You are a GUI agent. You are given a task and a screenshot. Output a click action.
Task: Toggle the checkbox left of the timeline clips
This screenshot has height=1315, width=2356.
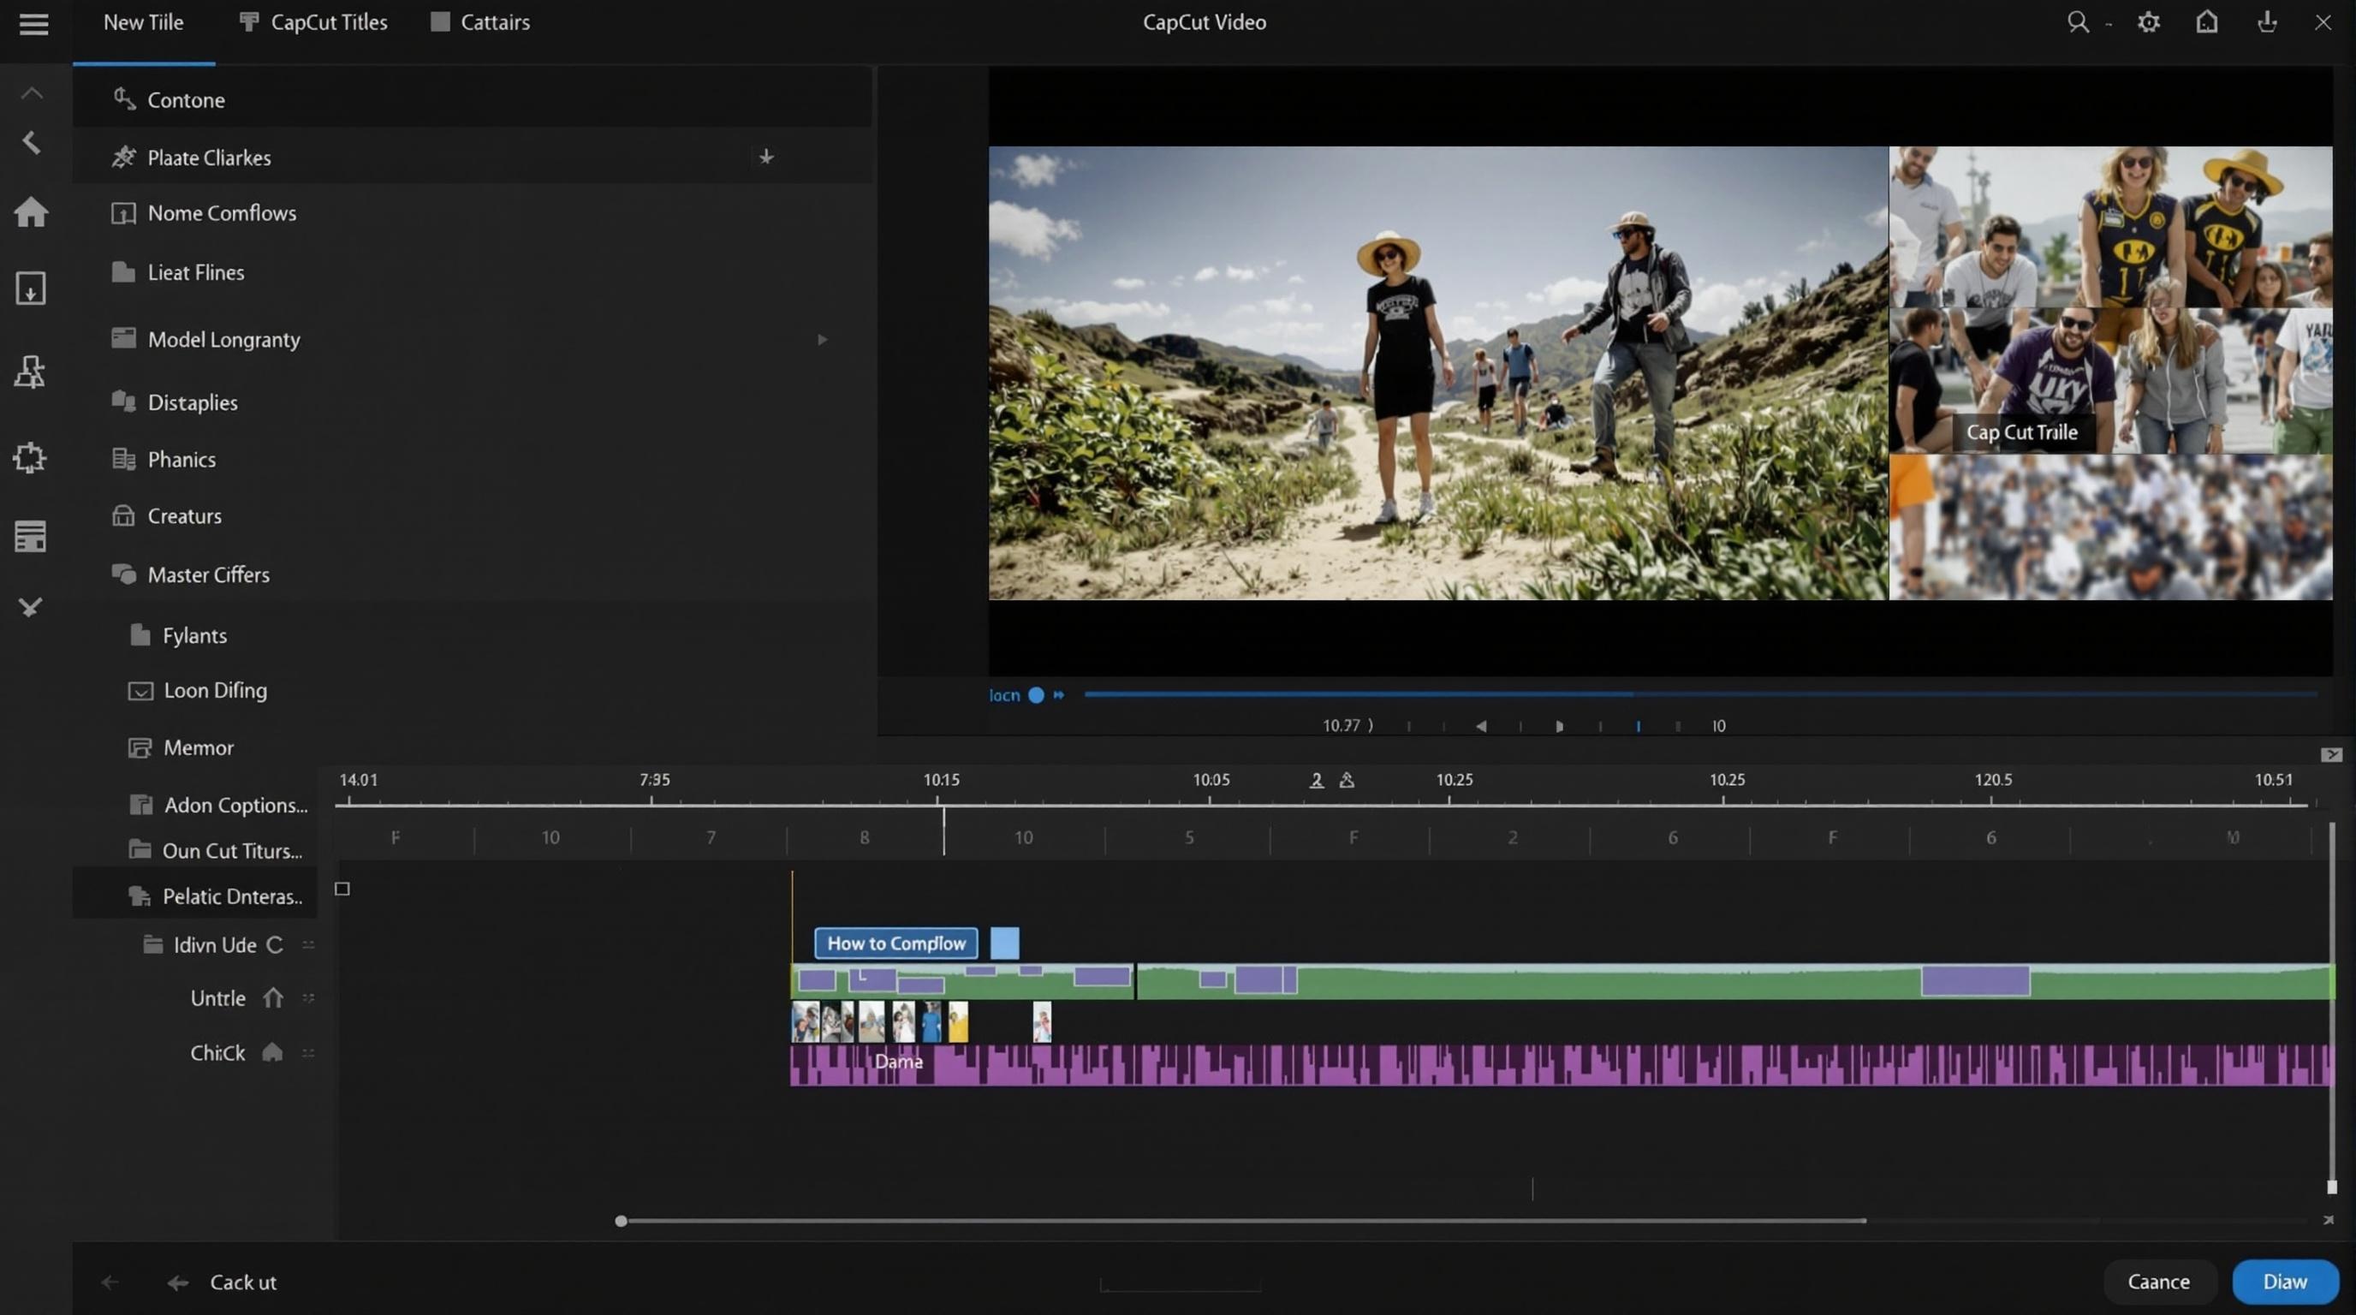click(342, 888)
